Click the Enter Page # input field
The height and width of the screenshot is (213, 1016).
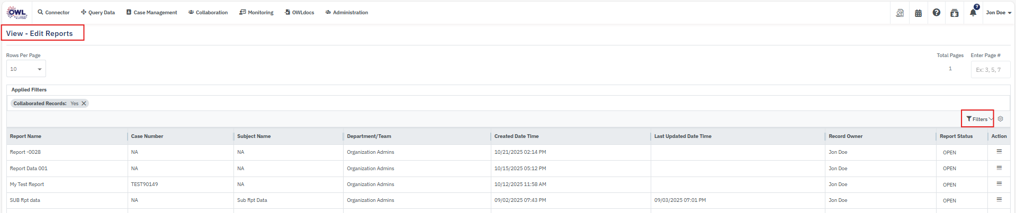pos(990,70)
